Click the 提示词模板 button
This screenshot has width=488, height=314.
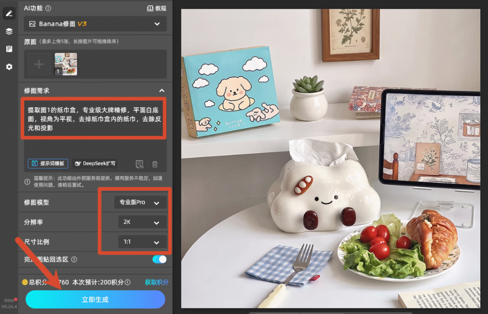[x=48, y=163]
